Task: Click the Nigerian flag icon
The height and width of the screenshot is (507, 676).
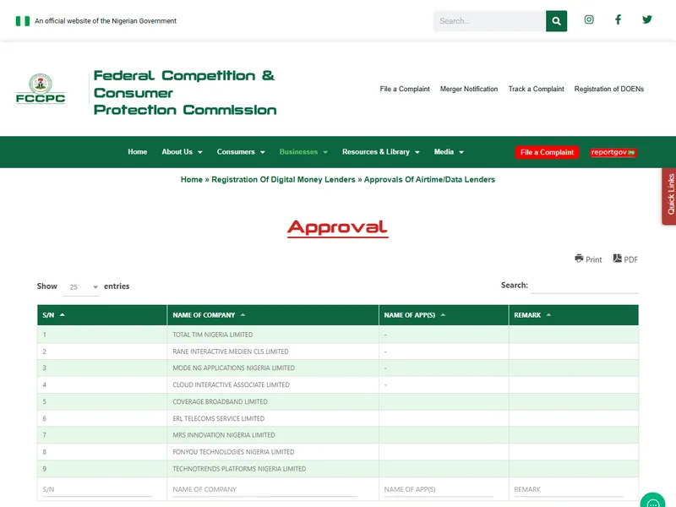Action: 23,20
